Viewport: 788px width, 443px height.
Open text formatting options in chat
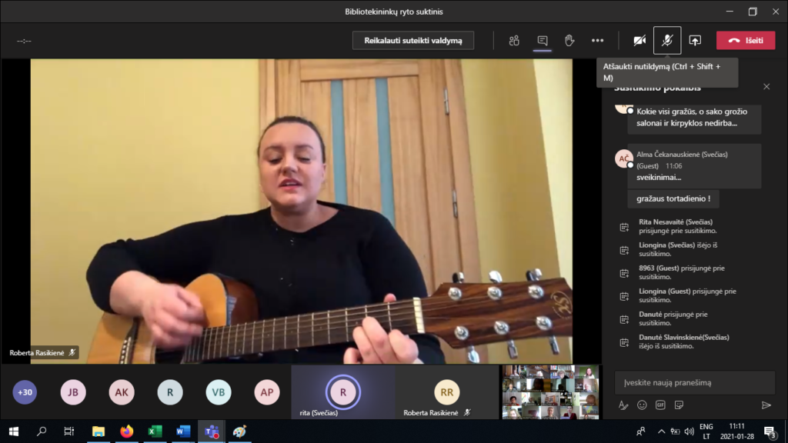623,405
